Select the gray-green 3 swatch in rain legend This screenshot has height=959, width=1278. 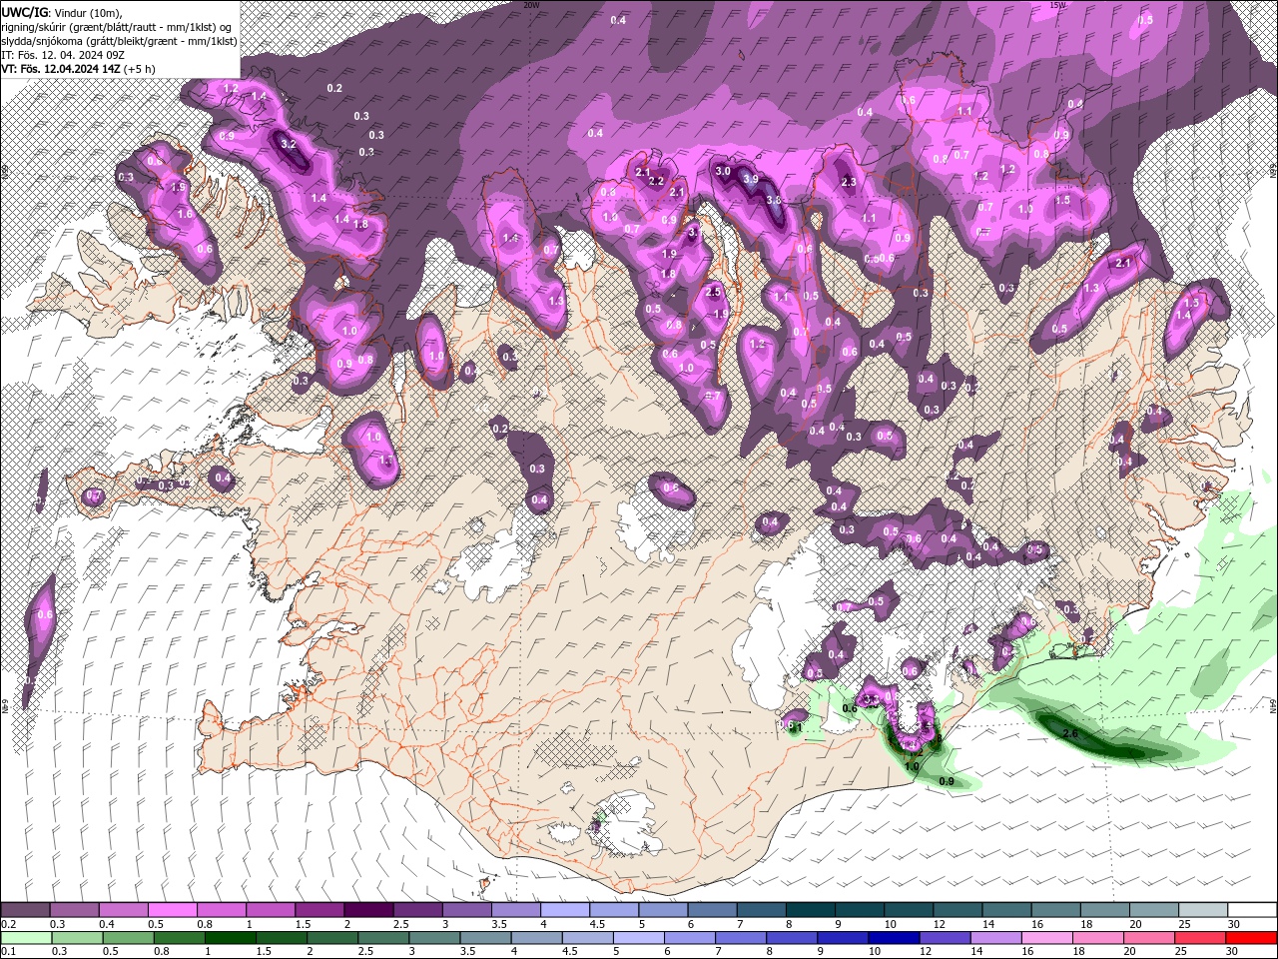[434, 938]
